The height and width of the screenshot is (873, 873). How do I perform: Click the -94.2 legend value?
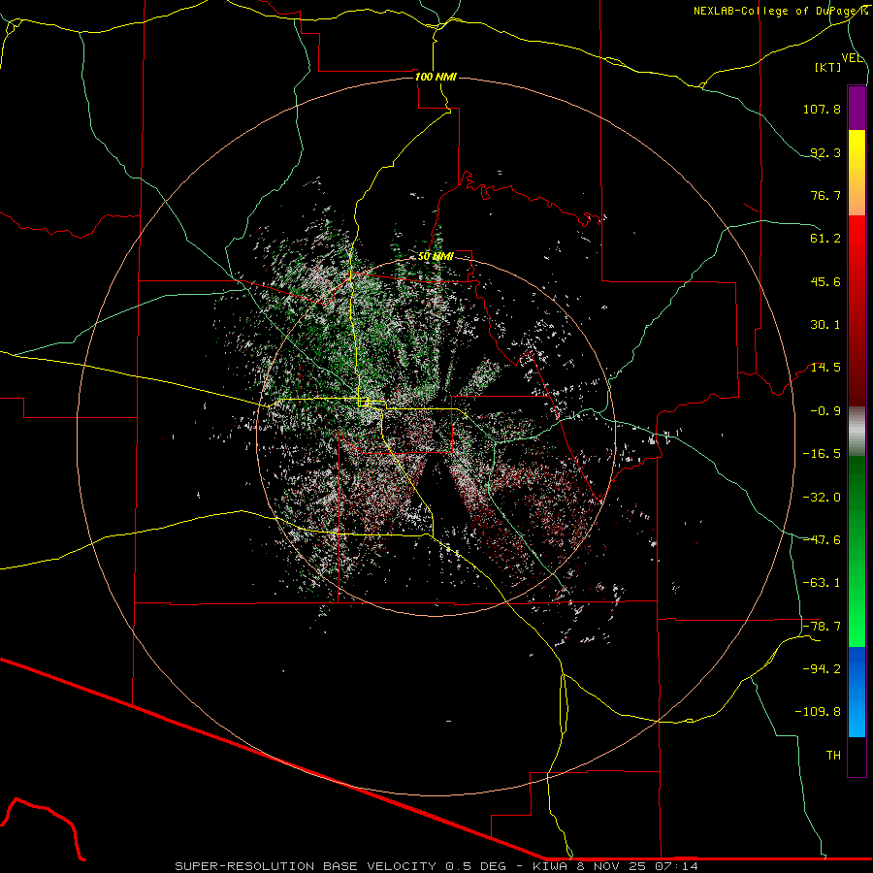822,669
